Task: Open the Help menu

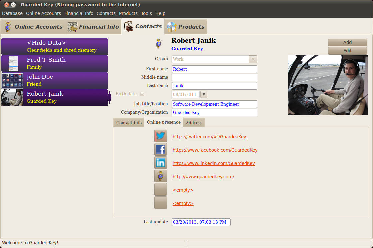Action: (x=160, y=13)
